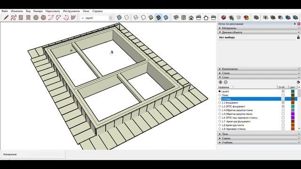301x169 pixels.
Task: Select the Polygon tool
Action: pos(43,18)
